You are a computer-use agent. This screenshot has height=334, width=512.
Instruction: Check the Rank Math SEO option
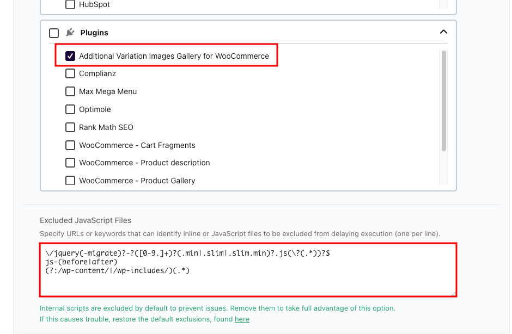click(x=70, y=127)
